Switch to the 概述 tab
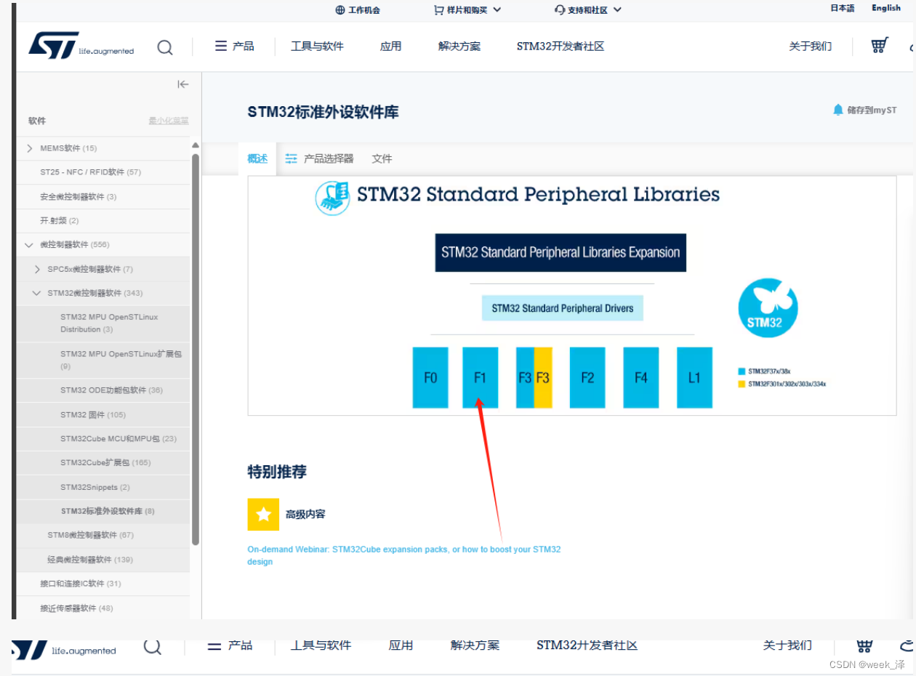This screenshot has width=916, height=676. click(x=257, y=158)
